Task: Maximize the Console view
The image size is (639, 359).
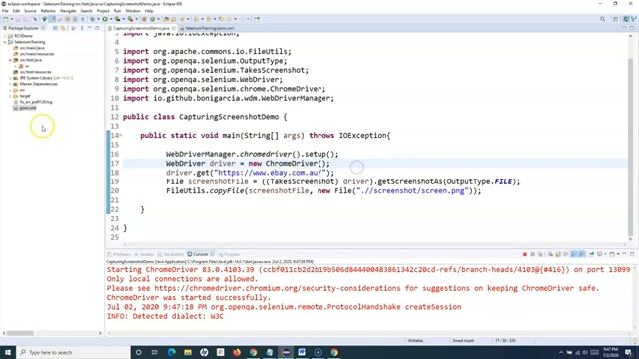Action: [632, 254]
